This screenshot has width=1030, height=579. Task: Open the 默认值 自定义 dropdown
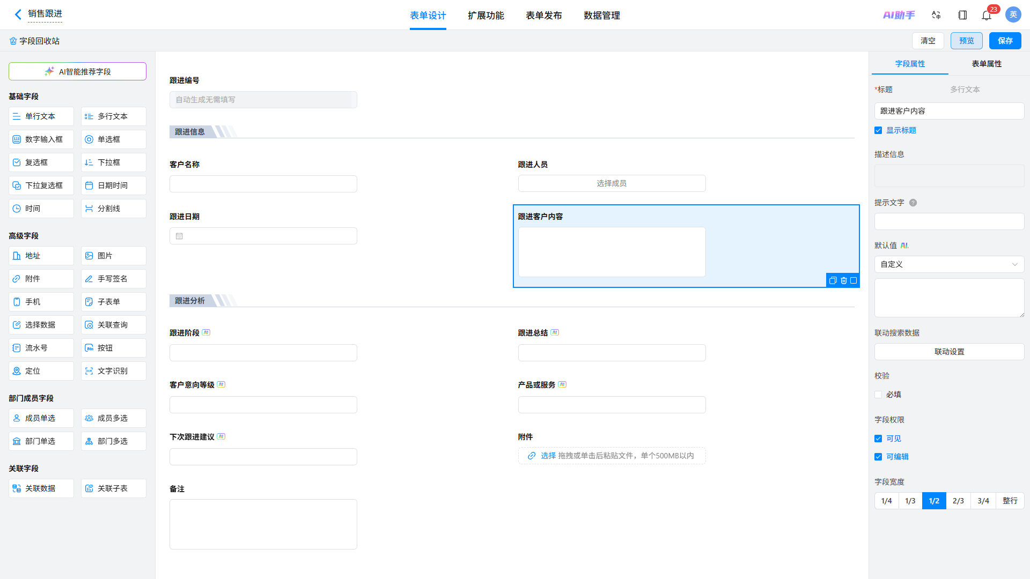click(x=949, y=264)
